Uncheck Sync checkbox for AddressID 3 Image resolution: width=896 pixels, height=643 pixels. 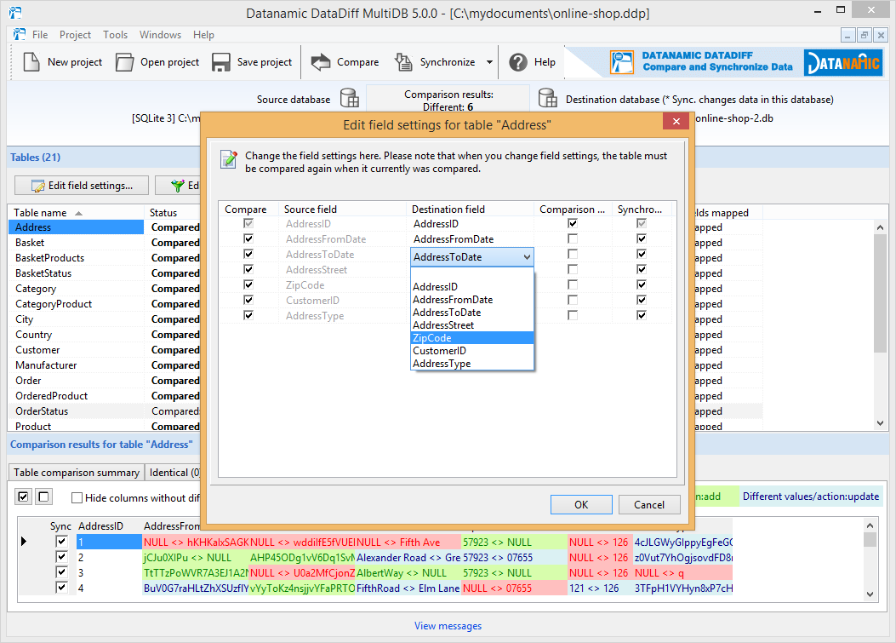[x=61, y=572]
